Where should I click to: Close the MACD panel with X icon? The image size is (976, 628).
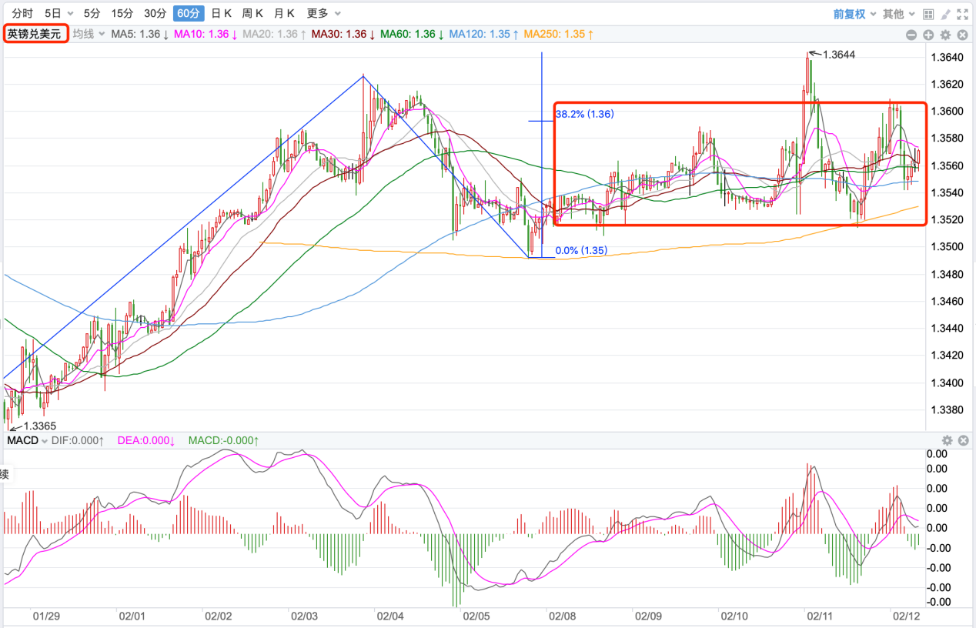coord(962,440)
